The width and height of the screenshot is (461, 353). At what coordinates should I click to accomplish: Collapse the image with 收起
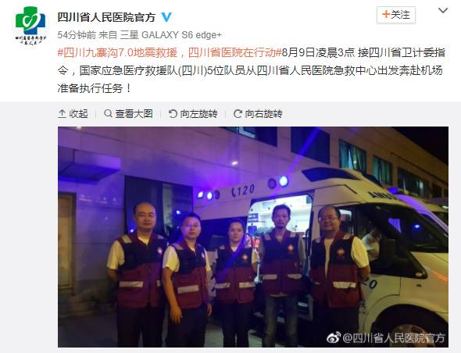tap(73, 113)
